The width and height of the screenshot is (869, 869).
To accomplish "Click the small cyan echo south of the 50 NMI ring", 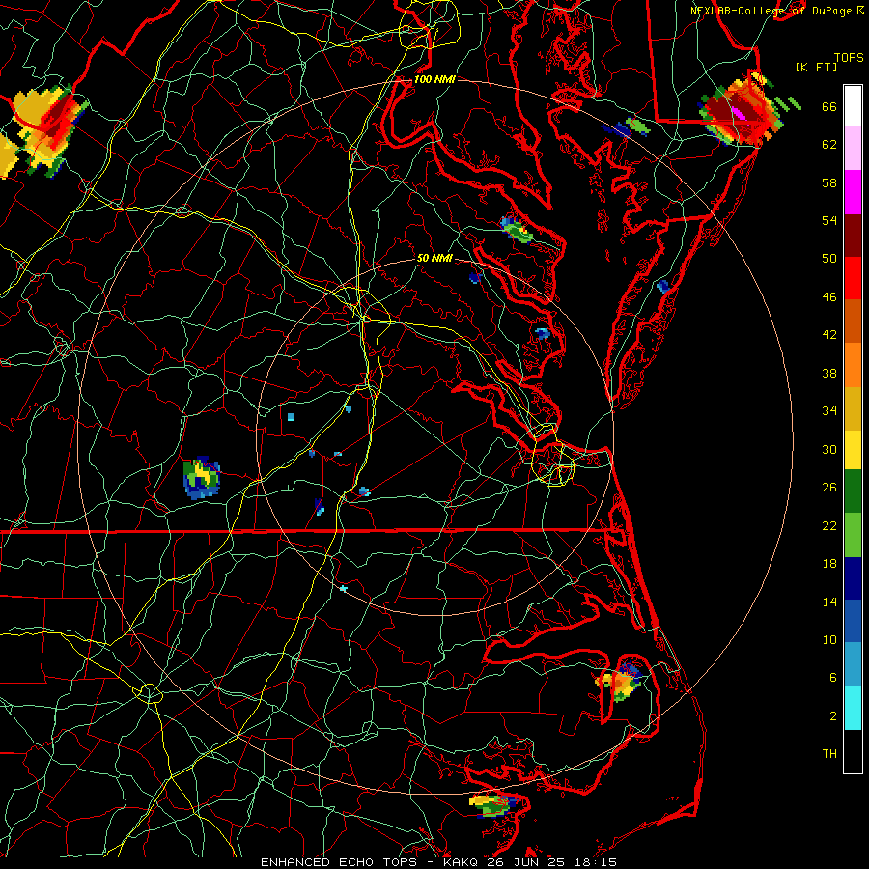I will coord(344,588).
